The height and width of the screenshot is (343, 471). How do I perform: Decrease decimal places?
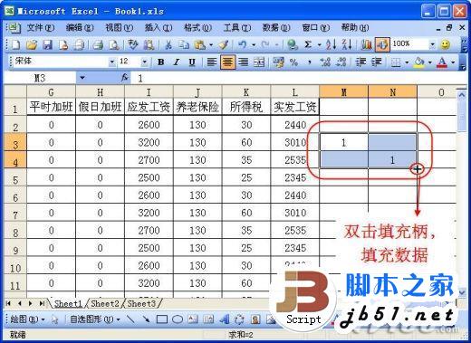tap(341, 62)
